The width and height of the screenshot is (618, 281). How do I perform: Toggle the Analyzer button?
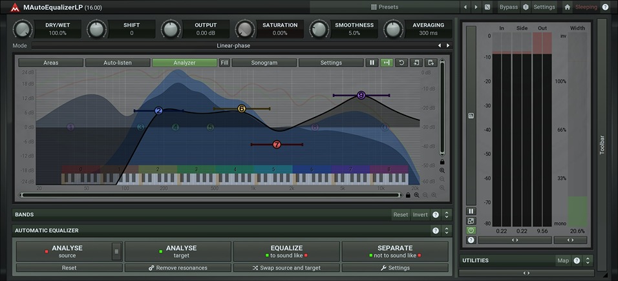click(x=184, y=63)
